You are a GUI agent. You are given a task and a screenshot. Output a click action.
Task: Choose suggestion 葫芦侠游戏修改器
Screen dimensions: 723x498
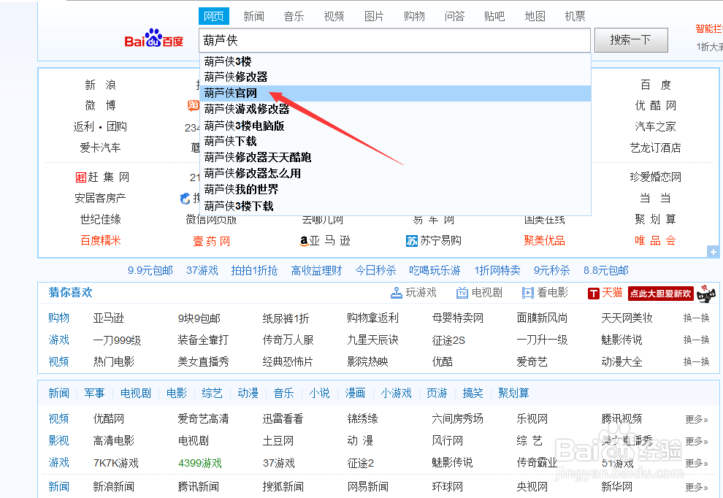[x=395, y=110]
